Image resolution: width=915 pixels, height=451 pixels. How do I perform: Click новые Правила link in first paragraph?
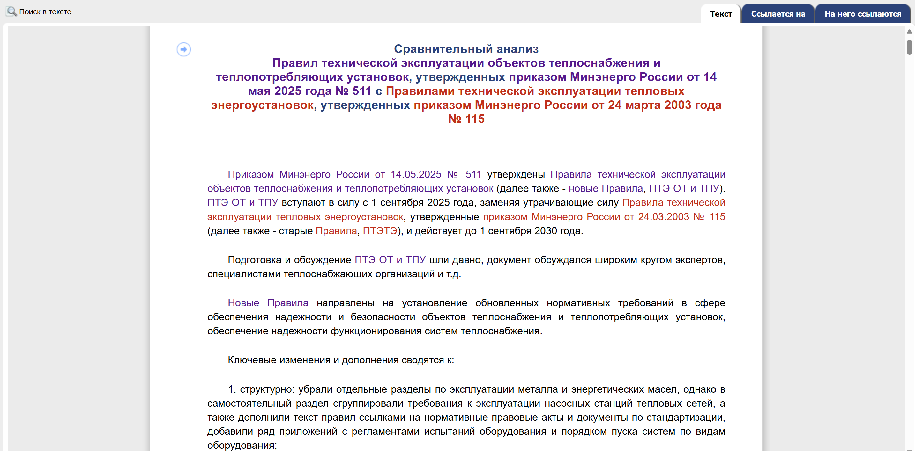pyautogui.click(x=605, y=188)
